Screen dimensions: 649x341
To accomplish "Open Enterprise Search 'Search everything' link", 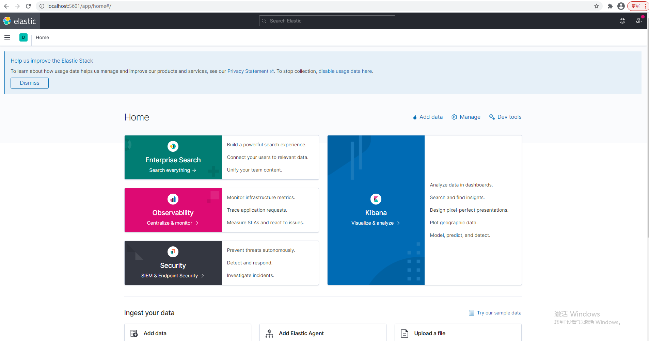I will point(173,170).
